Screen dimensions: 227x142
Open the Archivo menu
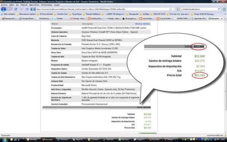pyautogui.click(x=4, y=5)
